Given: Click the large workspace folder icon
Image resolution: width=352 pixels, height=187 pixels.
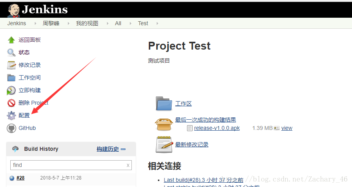Looking at the screenshot, I should [164, 104].
